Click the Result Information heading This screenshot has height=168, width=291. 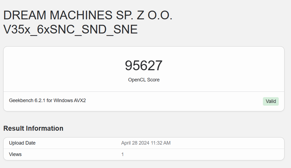point(33,128)
